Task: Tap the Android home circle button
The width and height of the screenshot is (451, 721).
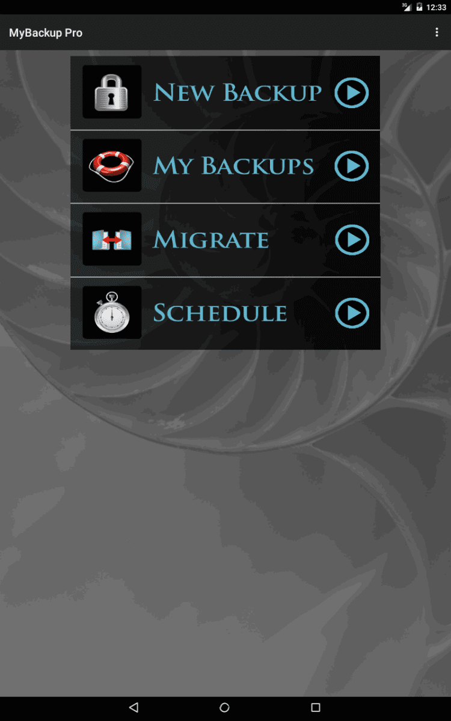Action: tap(225, 707)
